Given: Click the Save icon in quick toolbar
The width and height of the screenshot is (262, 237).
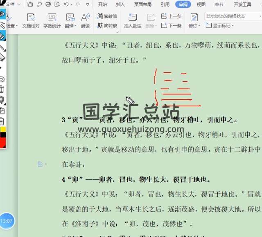Looking at the screenshot, I should [30, 4].
